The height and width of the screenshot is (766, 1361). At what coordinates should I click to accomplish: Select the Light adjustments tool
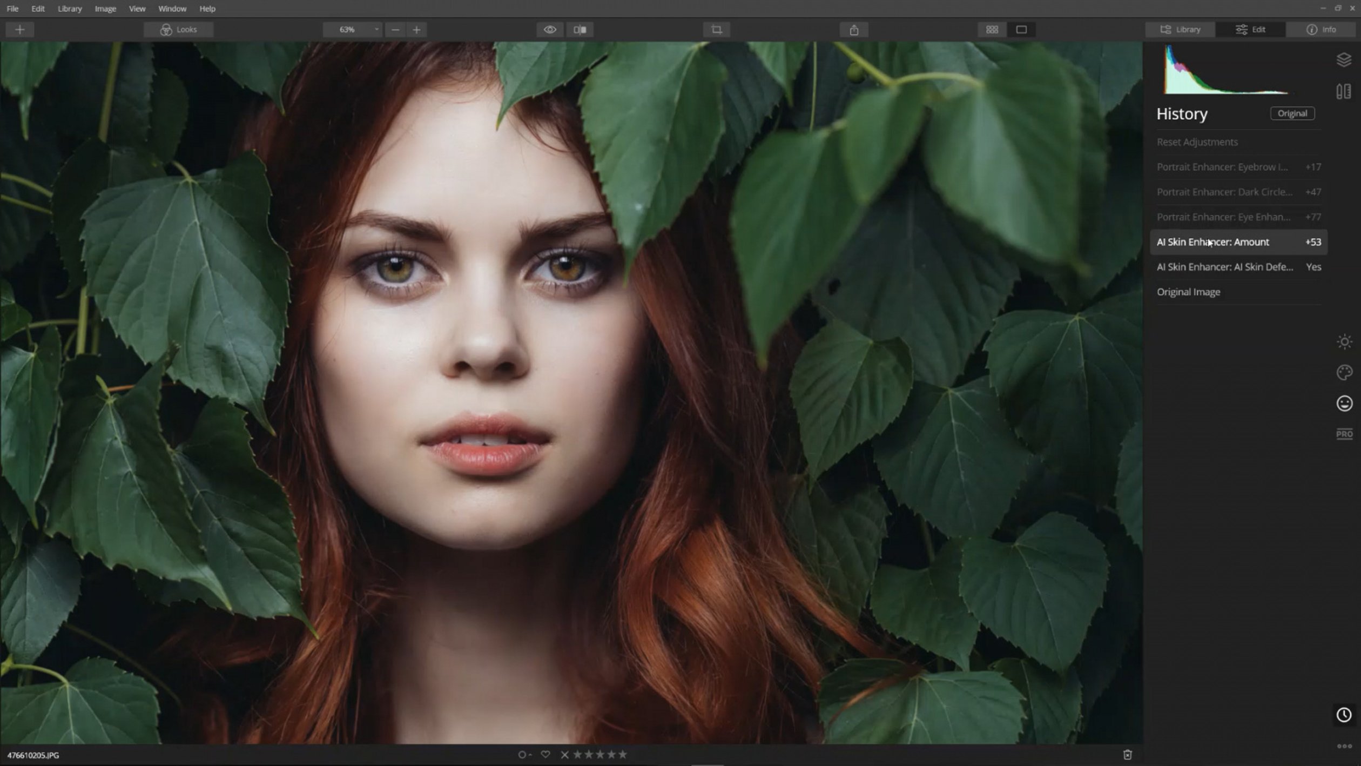pyautogui.click(x=1344, y=342)
